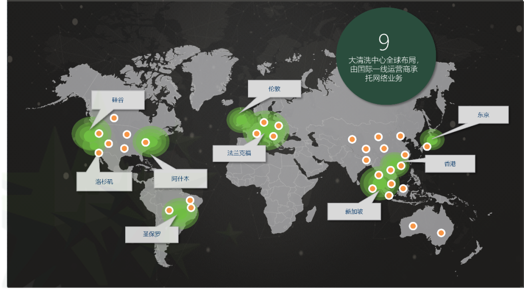The height and width of the screenshot is (289, 524).
Task: Click the orange node in western Australia
Action: click(x=413, y=226)
